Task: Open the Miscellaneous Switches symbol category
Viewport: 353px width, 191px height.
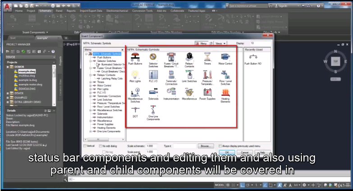Action: coord(135,92)
